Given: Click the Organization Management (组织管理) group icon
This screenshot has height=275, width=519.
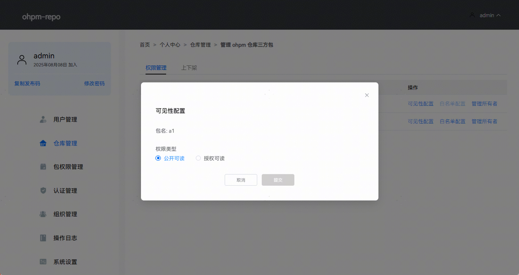Looking at the screenshot, I should [x=43, y=214].
